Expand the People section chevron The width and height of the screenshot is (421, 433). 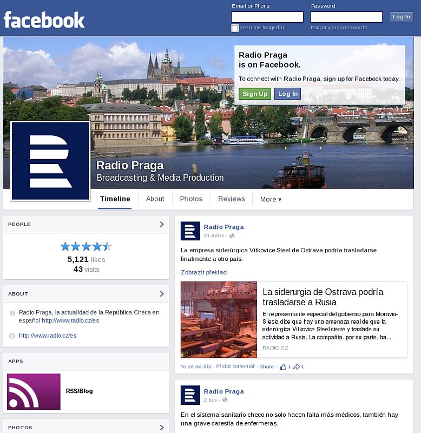point(161,224)
